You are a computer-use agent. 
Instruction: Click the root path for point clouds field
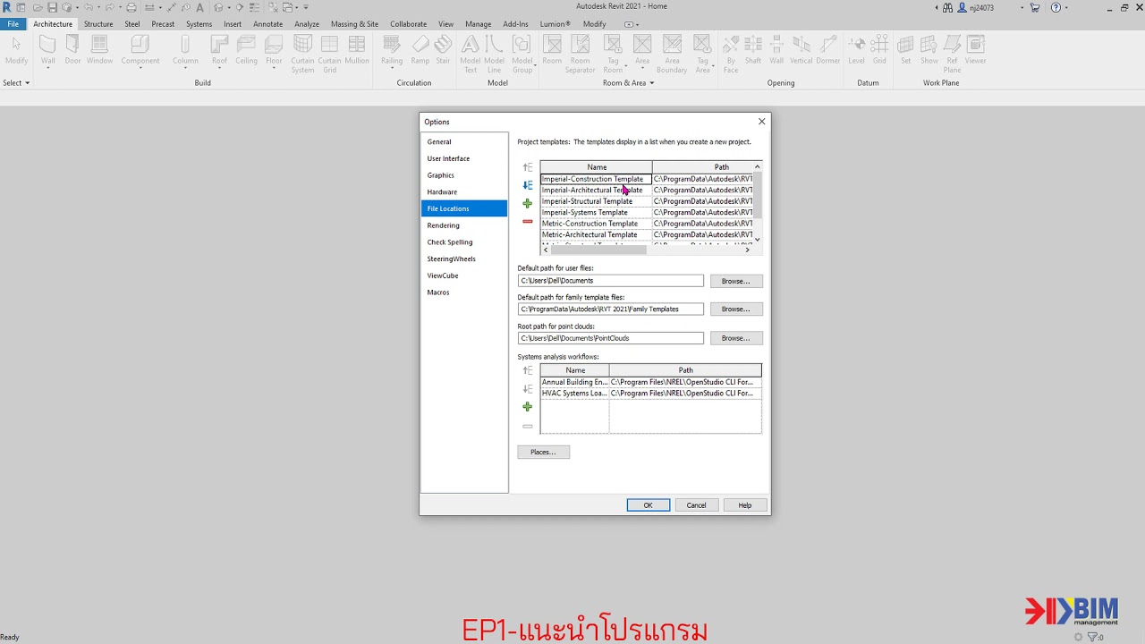pyautogui.click(x=610, y=338)
